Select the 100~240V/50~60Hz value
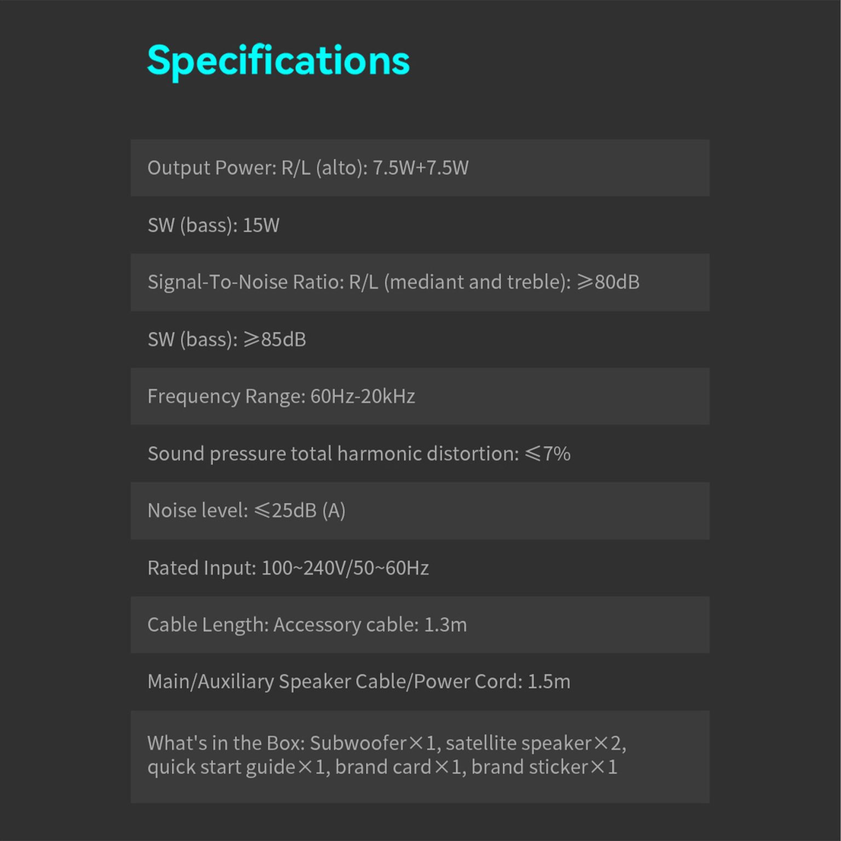The height and width of the screenshot is (841, 841). [x=345, y=568]
